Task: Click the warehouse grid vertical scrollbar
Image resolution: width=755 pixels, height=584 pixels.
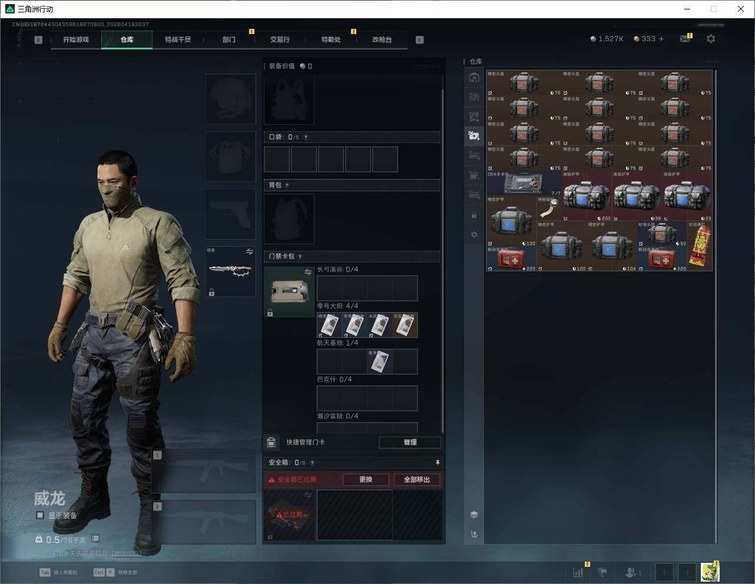Action: [x=716, y=306]
